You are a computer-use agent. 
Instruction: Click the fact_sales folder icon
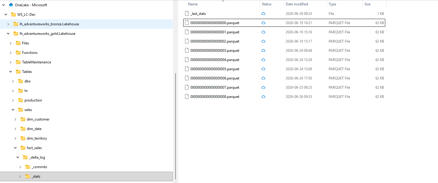[x=23, y=148]
